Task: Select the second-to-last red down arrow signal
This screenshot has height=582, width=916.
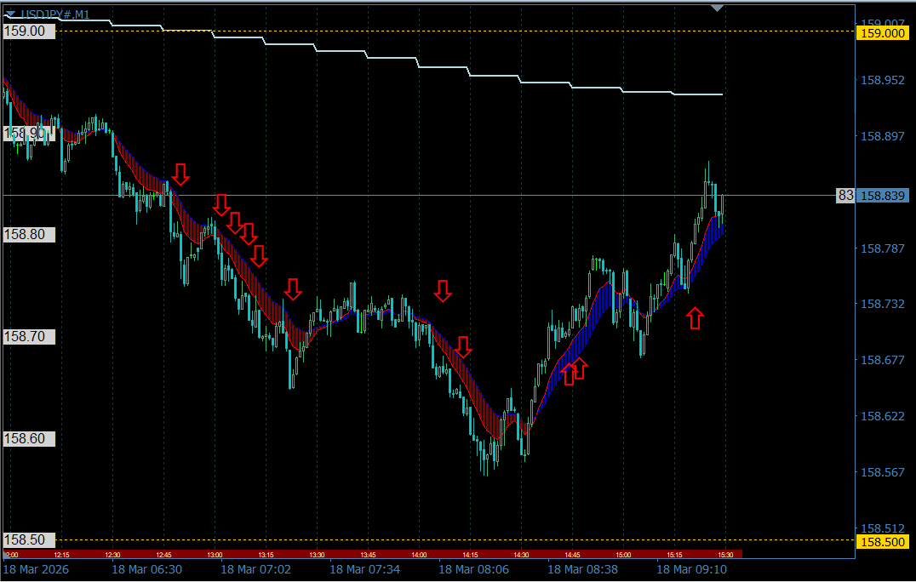Action: 443,290
